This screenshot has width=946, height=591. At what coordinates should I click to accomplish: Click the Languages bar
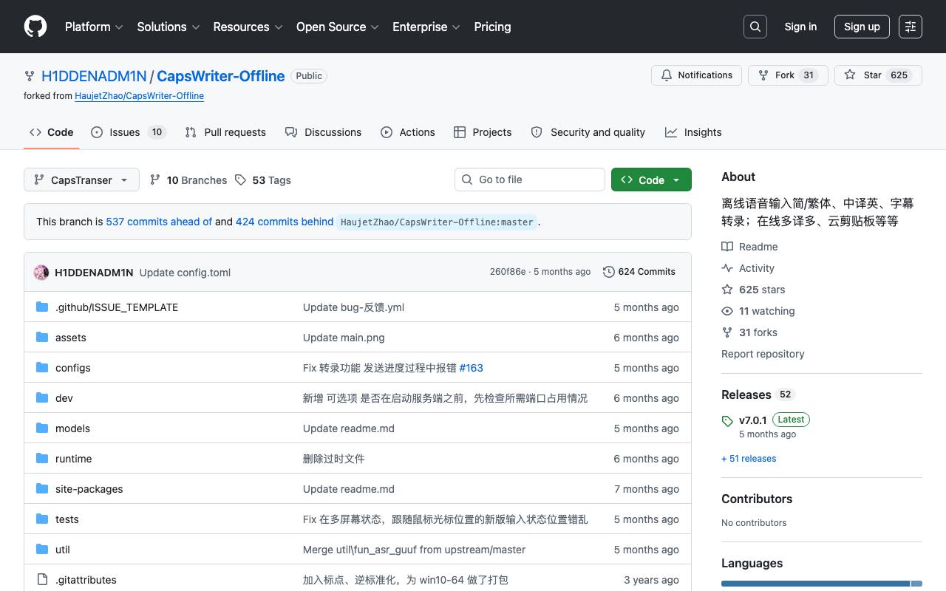pyautogui.click(x=822, y=584)
